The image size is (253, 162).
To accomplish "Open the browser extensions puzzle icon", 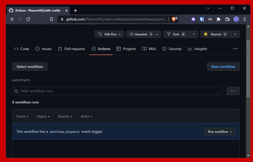I will pyautogui.click(x=218, y=19).
